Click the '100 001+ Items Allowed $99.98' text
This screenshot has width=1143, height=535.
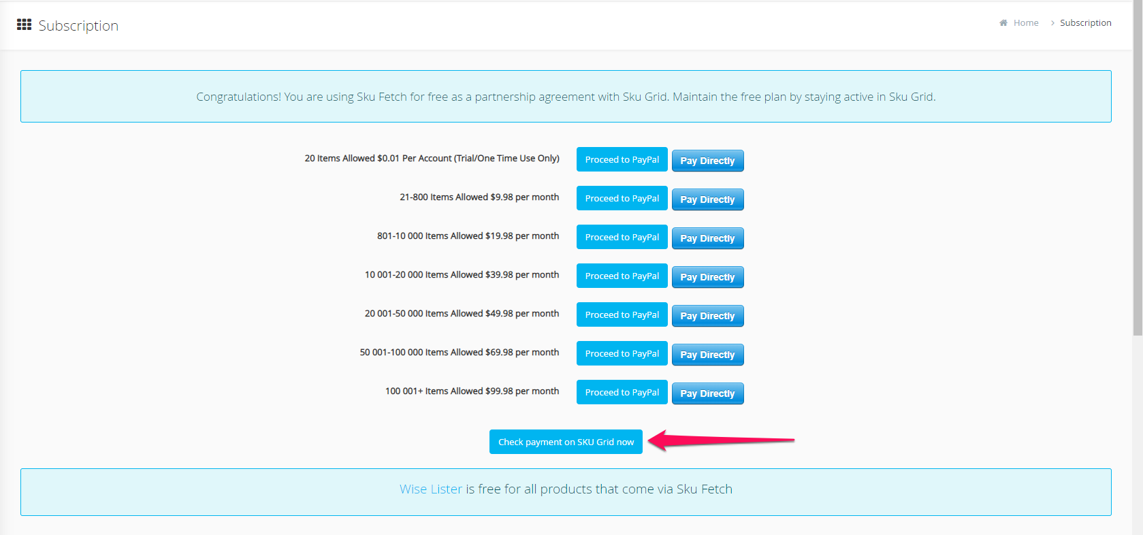(x=472, y=391)
